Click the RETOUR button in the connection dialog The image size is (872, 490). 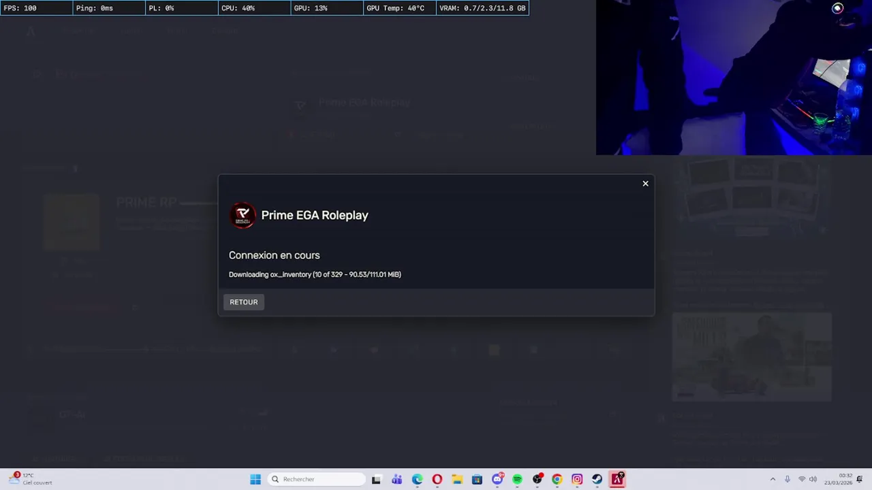pyautogui.click(x=243, y=302)
